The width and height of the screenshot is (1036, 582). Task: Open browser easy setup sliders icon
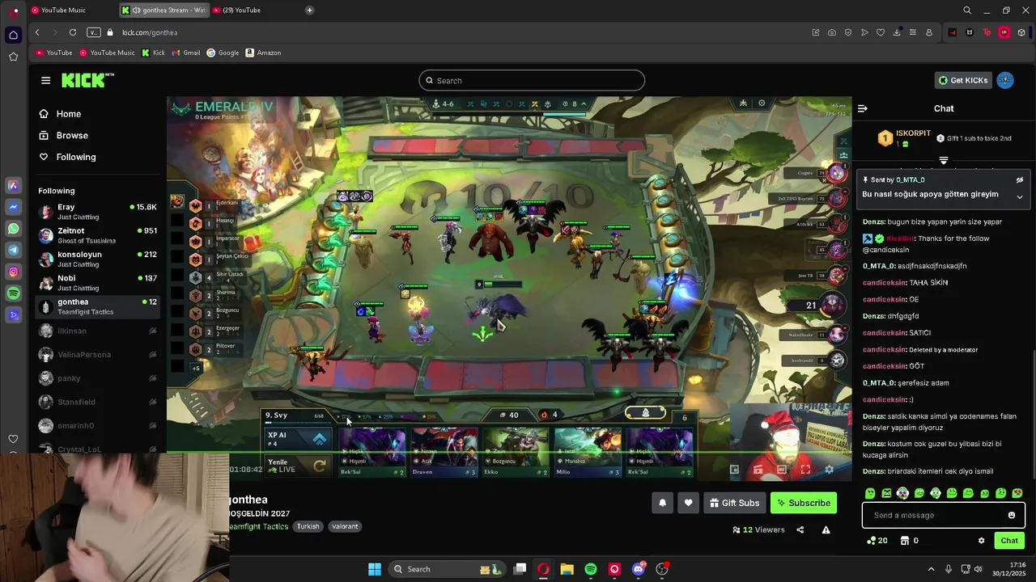pyautogui.click(x=913, y=32)
